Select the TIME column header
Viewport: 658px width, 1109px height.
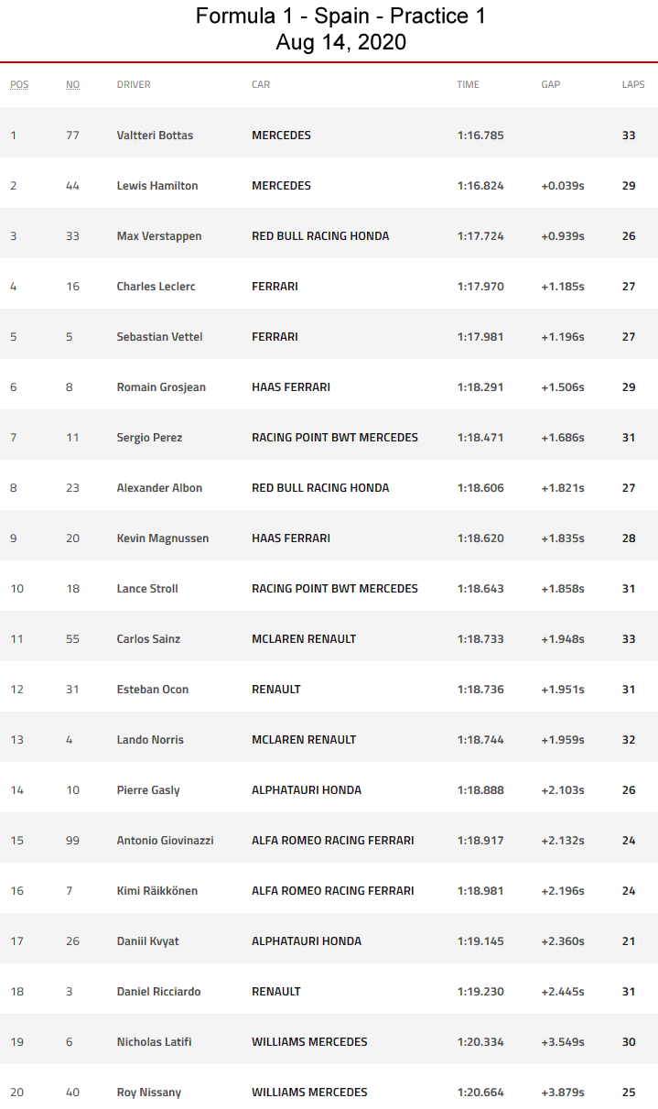click(x=468, y=84)
